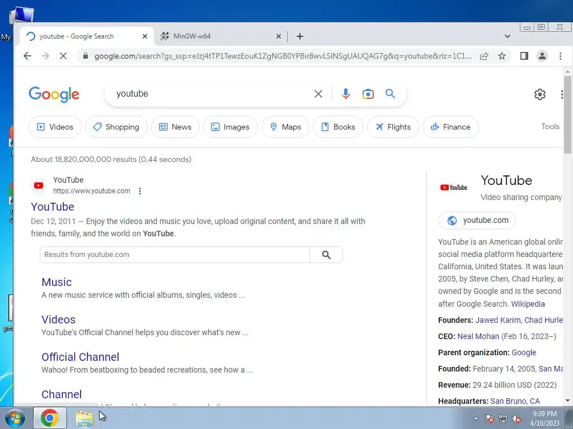Open File Explorer from taskbar

[84, 418]
